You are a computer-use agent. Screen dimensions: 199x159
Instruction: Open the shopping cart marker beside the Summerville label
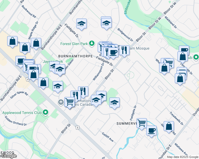pyautogui.click(x=142, y=123)
